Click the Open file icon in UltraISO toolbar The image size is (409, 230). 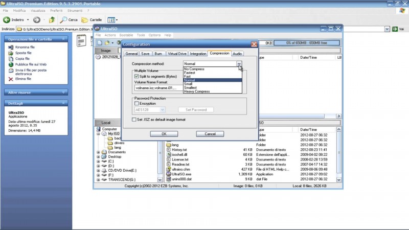point(107,43)
